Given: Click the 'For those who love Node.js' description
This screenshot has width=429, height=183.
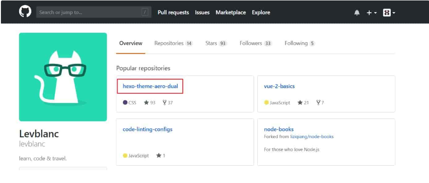Looking at the screenshot, I should 292,150.
